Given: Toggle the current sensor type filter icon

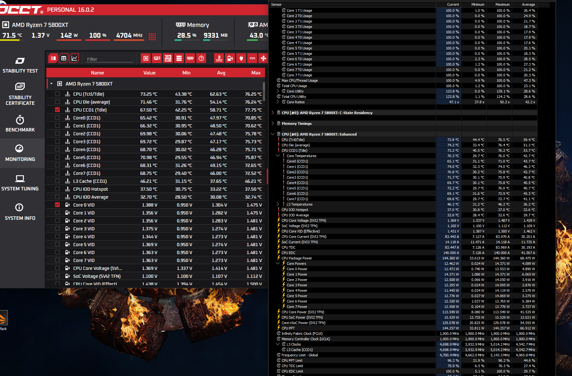Looking at the screenshot, I should (x=252, y=58).
